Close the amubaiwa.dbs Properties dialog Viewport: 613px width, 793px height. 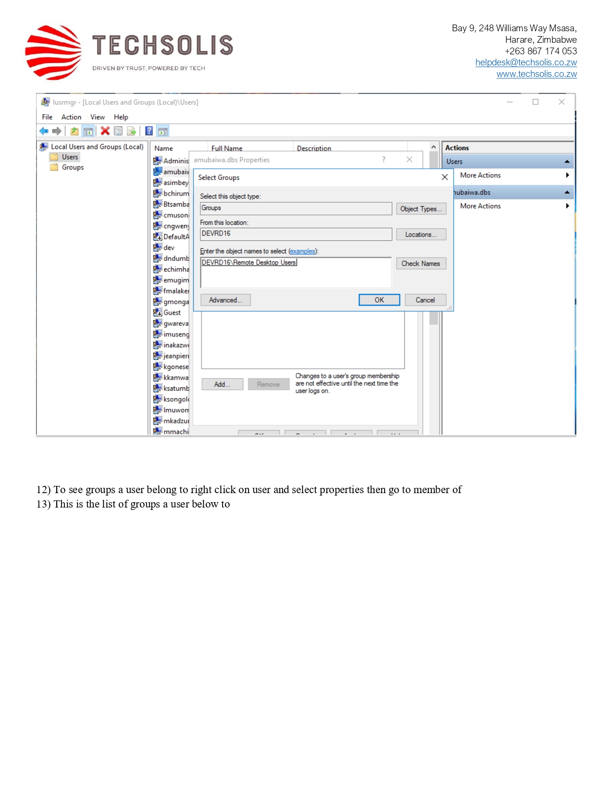click(x=409, y=160)
